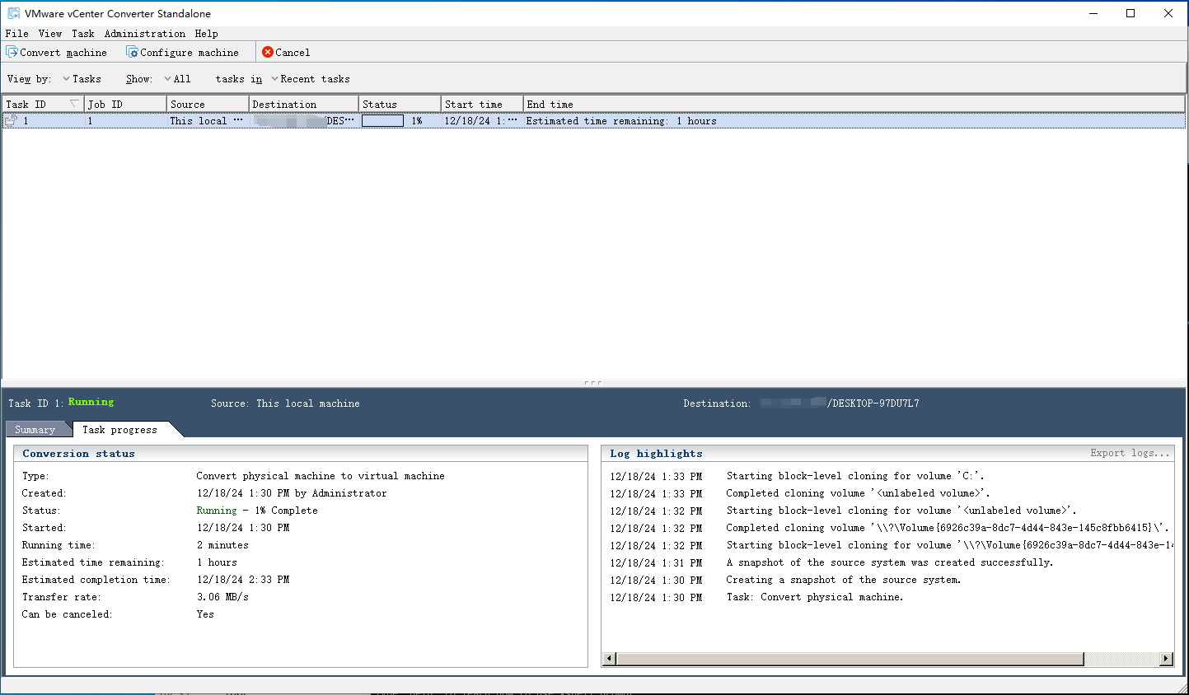Click Export logs link
1189x695 pixels.
[x=1130, y=453]
